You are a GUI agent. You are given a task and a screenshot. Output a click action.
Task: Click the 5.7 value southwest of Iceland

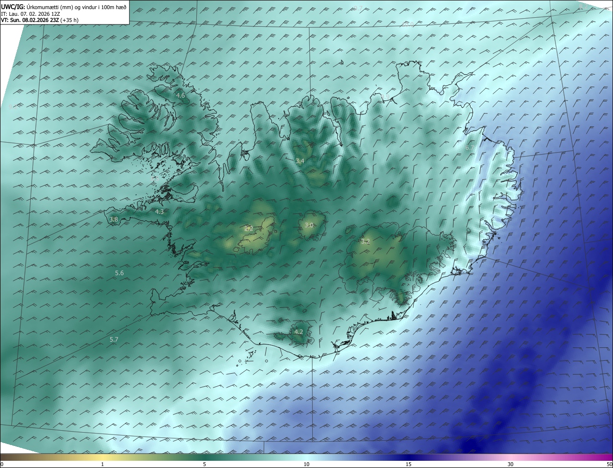click(x=114, y=339)
